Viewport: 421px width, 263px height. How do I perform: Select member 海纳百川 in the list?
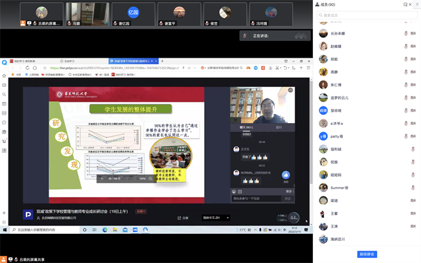pyautogui.click(x=367, y=239)
